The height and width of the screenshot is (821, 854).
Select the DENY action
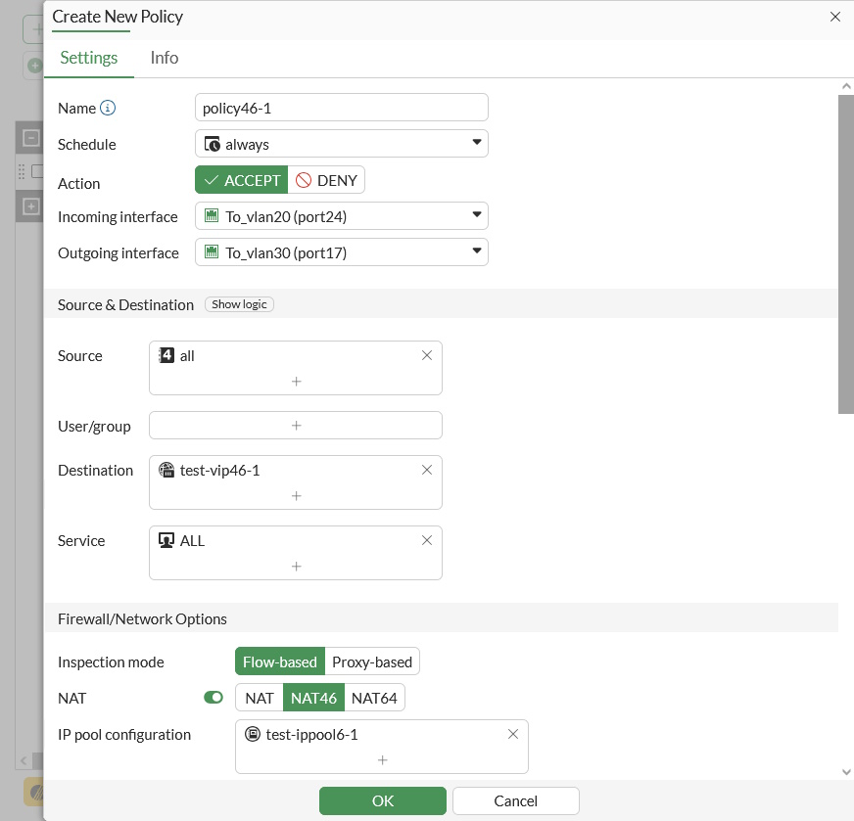(327, 180)
